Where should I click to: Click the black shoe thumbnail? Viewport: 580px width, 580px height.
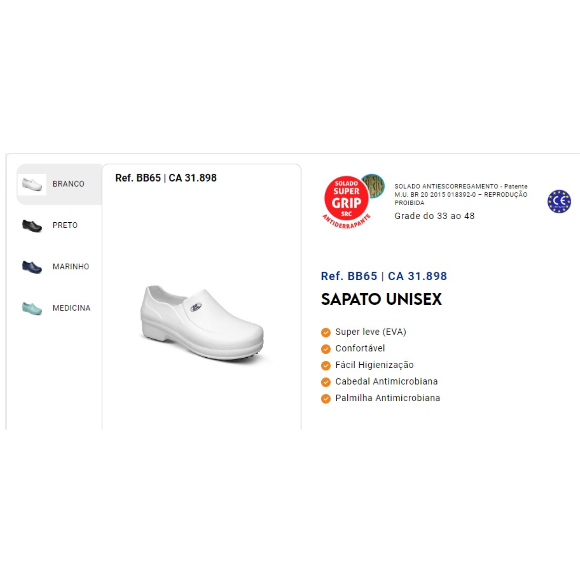pyautogui.click(x=32, y=225)
